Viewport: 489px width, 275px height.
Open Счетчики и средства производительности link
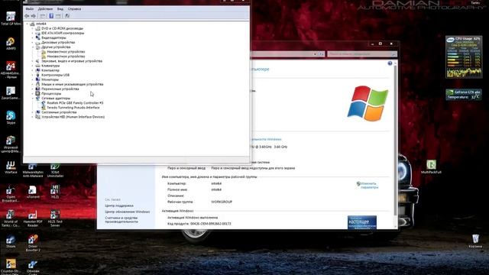[x=121, y=219]
